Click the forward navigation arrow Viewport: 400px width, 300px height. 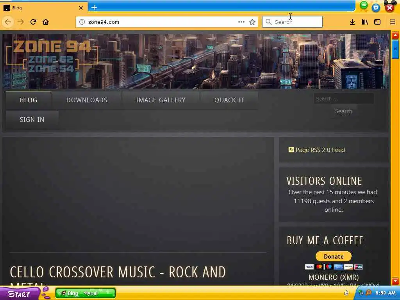(21, 22)
